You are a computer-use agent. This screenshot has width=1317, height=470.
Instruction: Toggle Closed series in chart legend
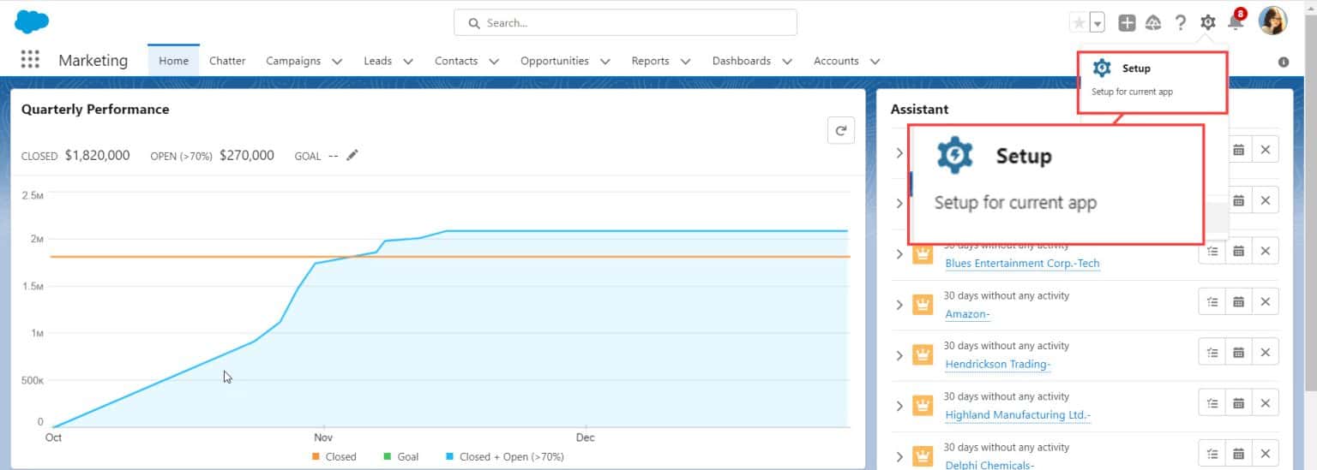(x=334, y=457)
